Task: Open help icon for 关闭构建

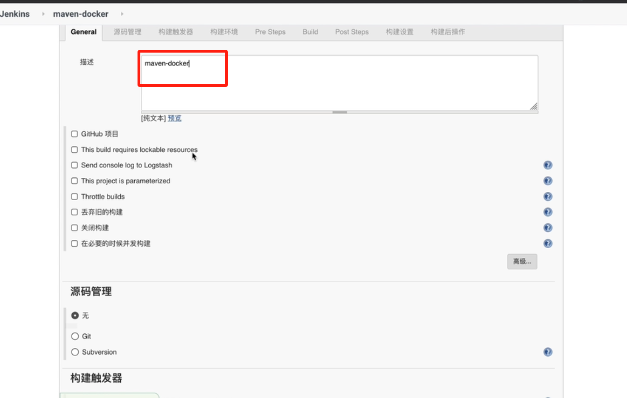Action: coord(548,228)
